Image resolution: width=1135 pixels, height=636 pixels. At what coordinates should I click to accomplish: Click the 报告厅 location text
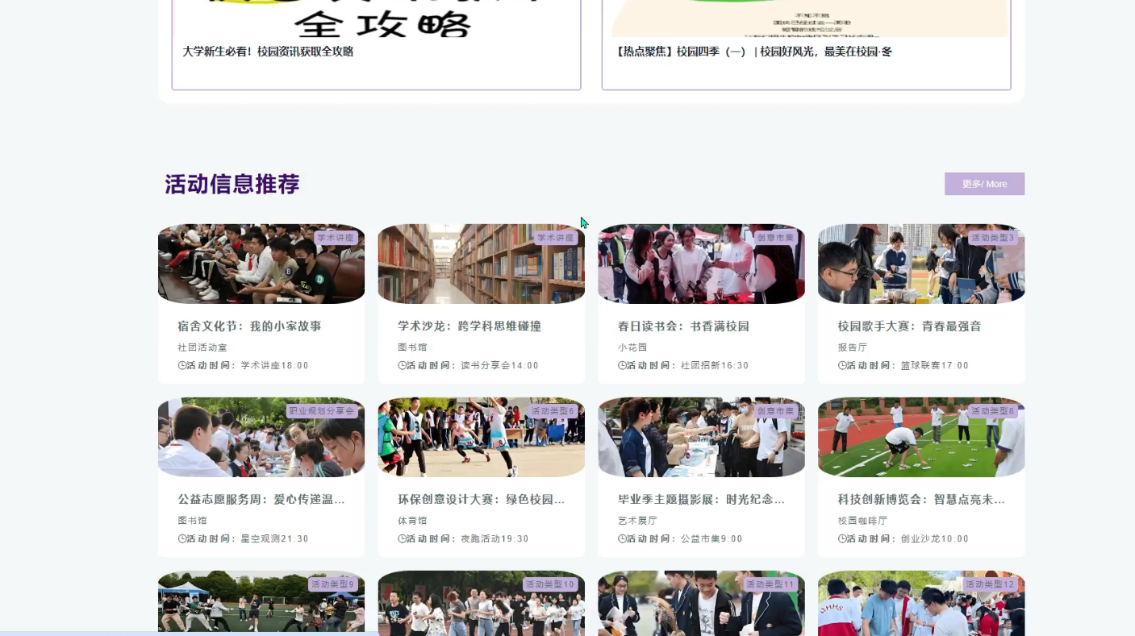[853, 347]
